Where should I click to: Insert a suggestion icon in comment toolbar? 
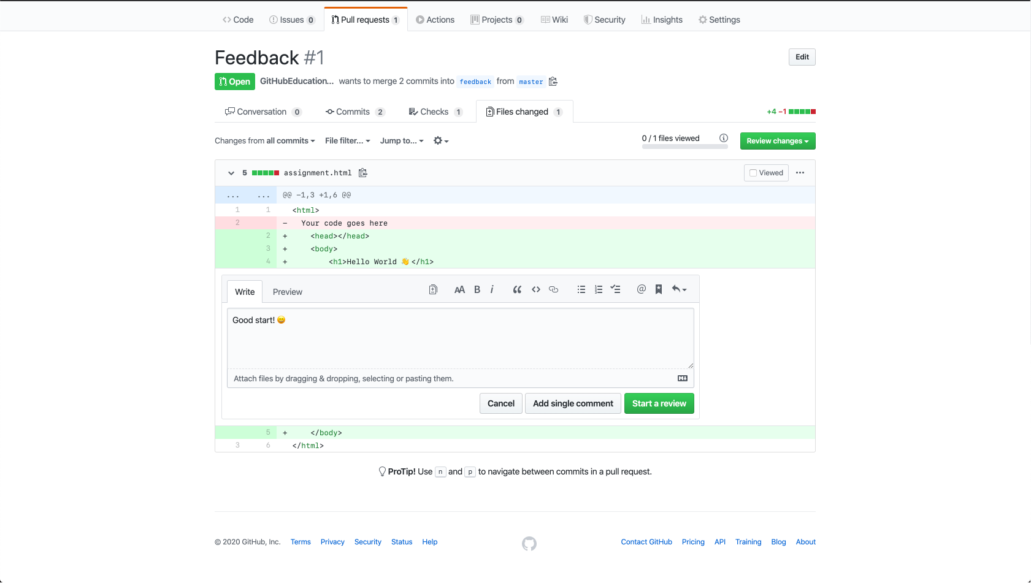coord(433,289)
